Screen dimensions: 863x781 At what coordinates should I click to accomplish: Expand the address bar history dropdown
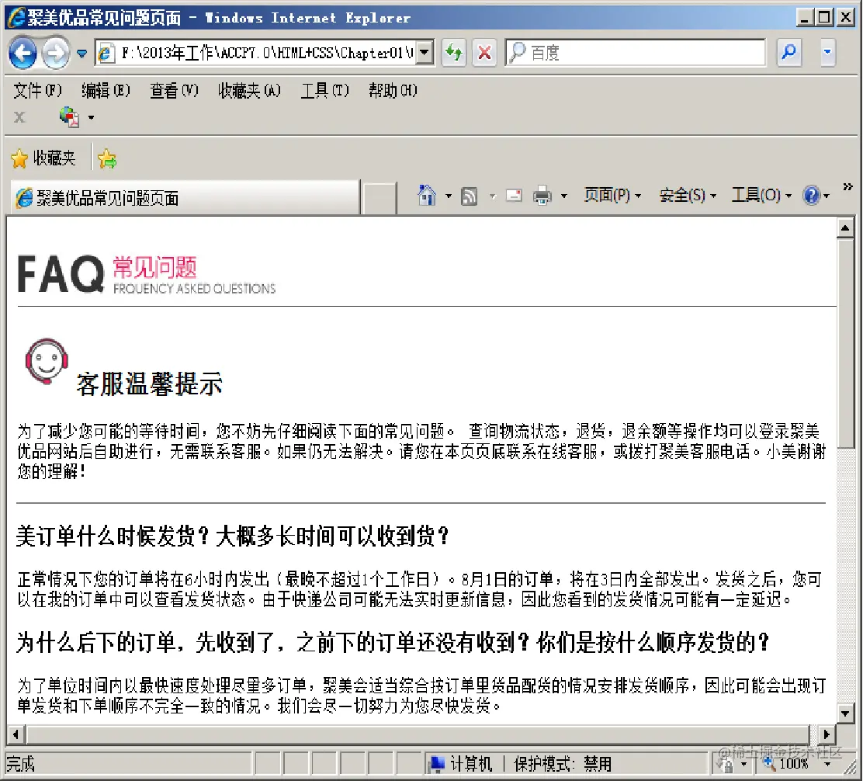click(425, 53)
